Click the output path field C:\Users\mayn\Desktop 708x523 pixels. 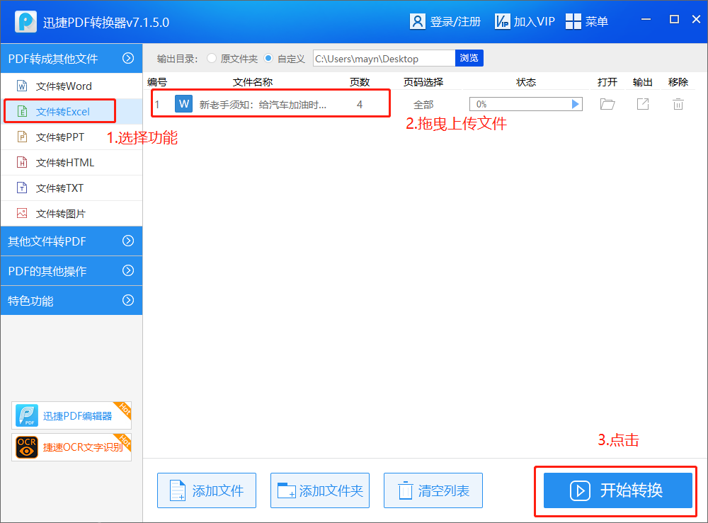(384, 58)
